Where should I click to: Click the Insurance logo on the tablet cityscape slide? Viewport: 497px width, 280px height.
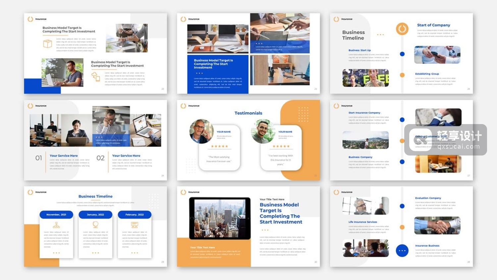(190, 192)
